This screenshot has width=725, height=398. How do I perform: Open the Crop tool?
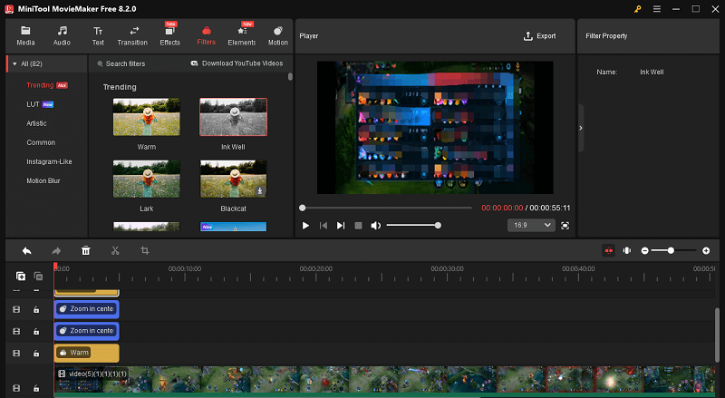145,250
